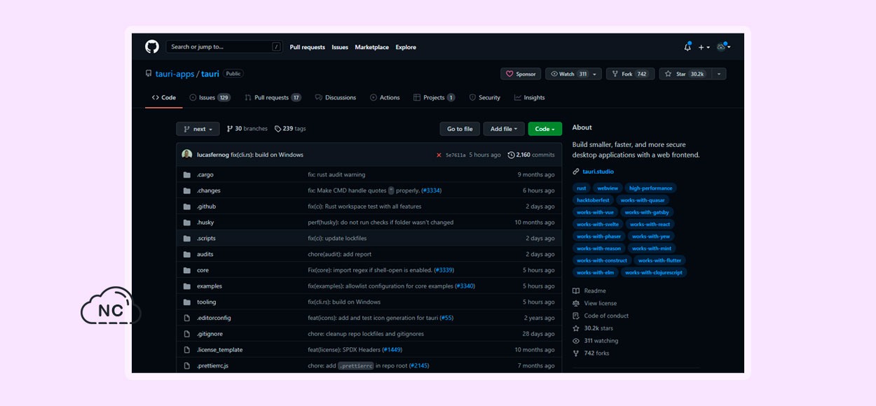Click the rust topic tag
Screen dimensions: 876x406
[582, 188]
